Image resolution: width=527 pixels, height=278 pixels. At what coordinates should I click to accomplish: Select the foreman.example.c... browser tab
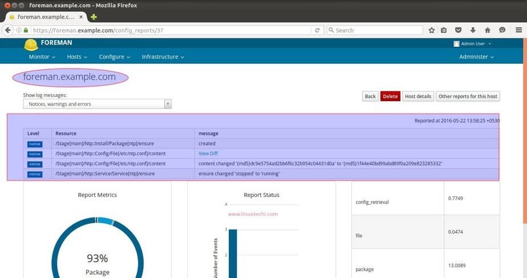(46, 17)
